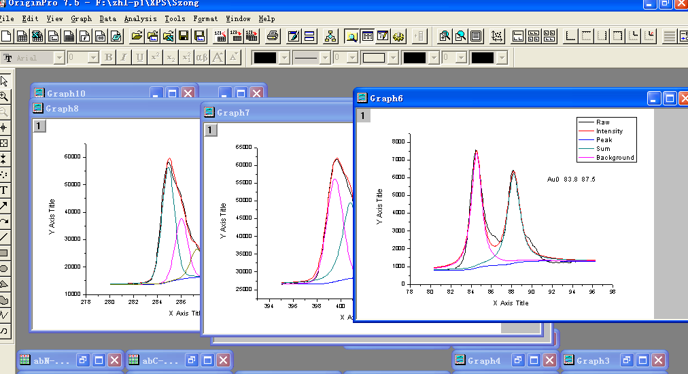Open Window menu

238,18
